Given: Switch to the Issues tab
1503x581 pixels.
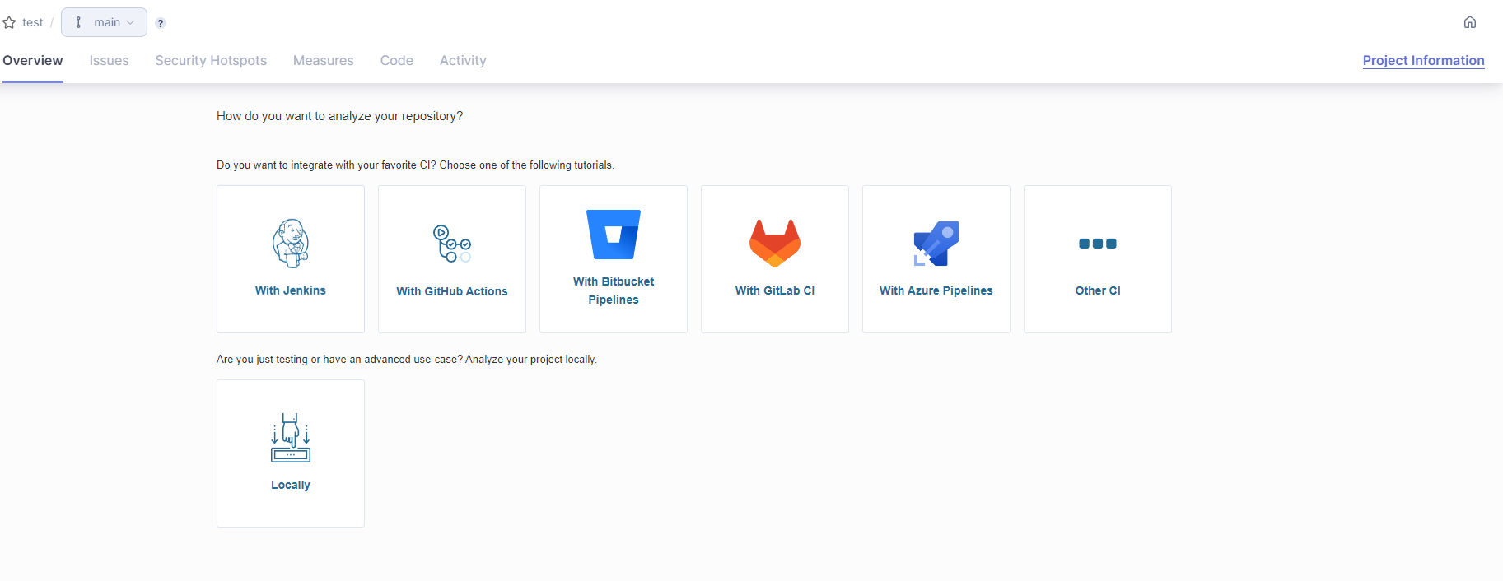Looking at the screenshot, I should [x=109, y=61].
